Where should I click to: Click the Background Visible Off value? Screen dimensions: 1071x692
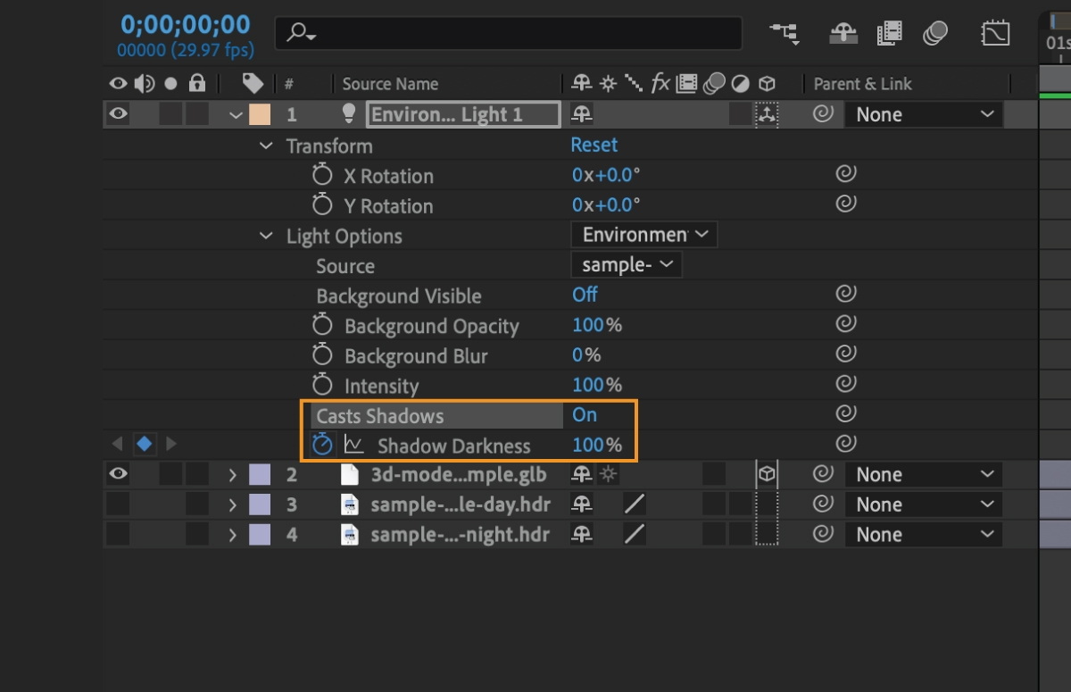click(585, 295)
